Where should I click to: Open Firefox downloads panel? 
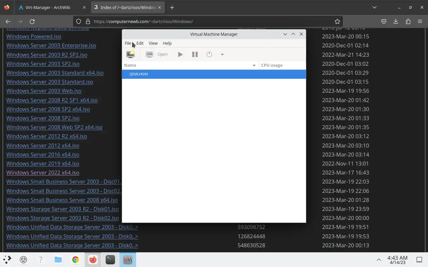coord(396,21)
